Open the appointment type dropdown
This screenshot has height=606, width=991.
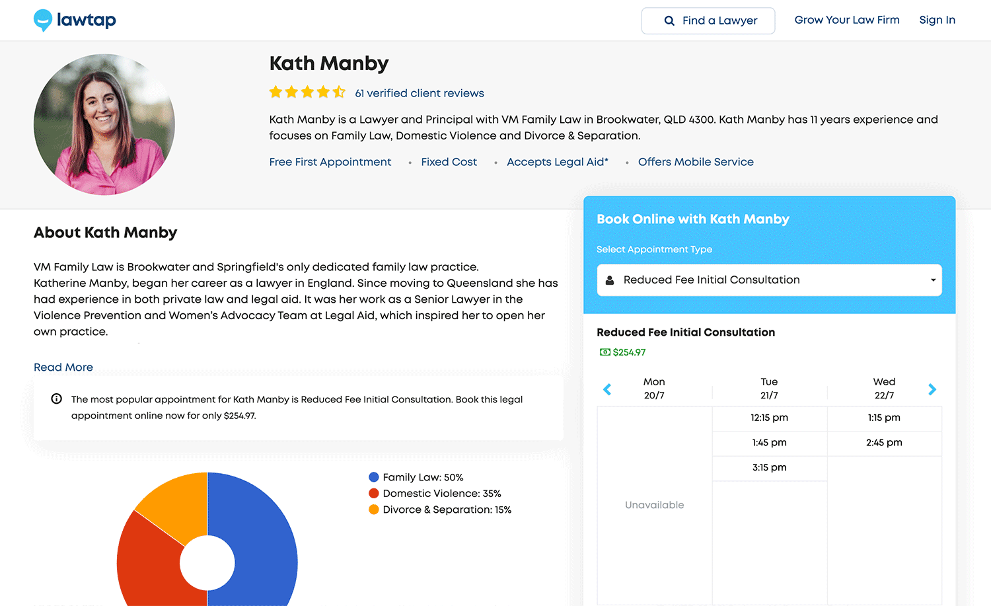point(769,280)
